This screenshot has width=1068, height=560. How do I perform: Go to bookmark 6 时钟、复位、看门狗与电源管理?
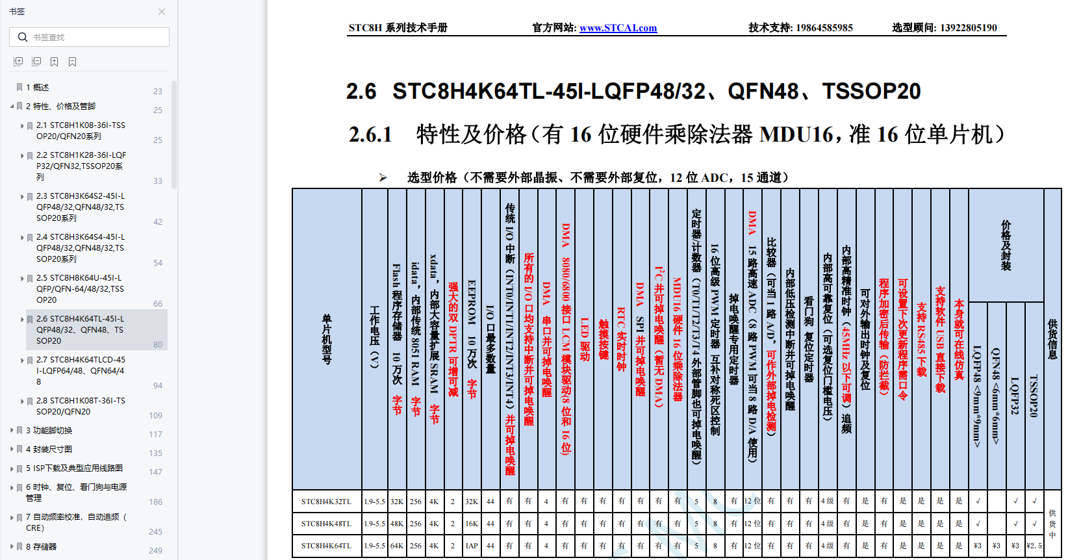[76, 492]
